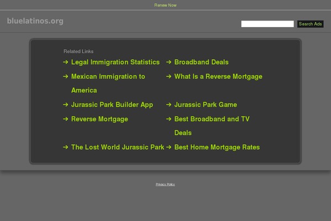Open the Reverse Mortgage link
331x221 pixels.
tap(99, 119)
